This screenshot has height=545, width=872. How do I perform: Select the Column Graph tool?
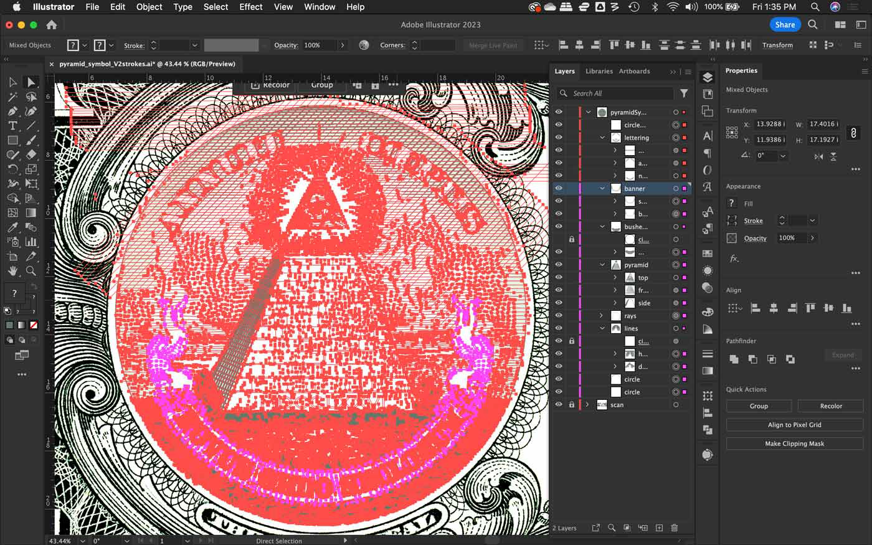(x=31, y=242)
